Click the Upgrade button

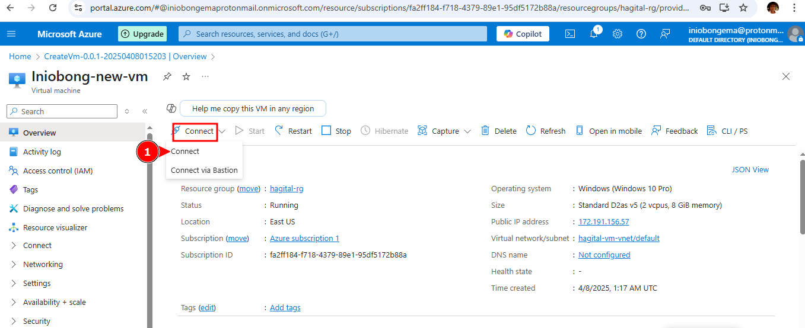coord(142,34)
